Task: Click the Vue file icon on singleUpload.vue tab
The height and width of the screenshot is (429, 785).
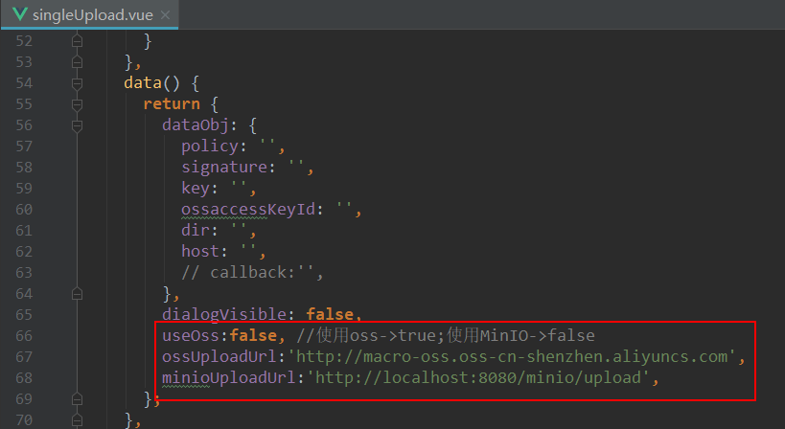Action: click(19, 14)
